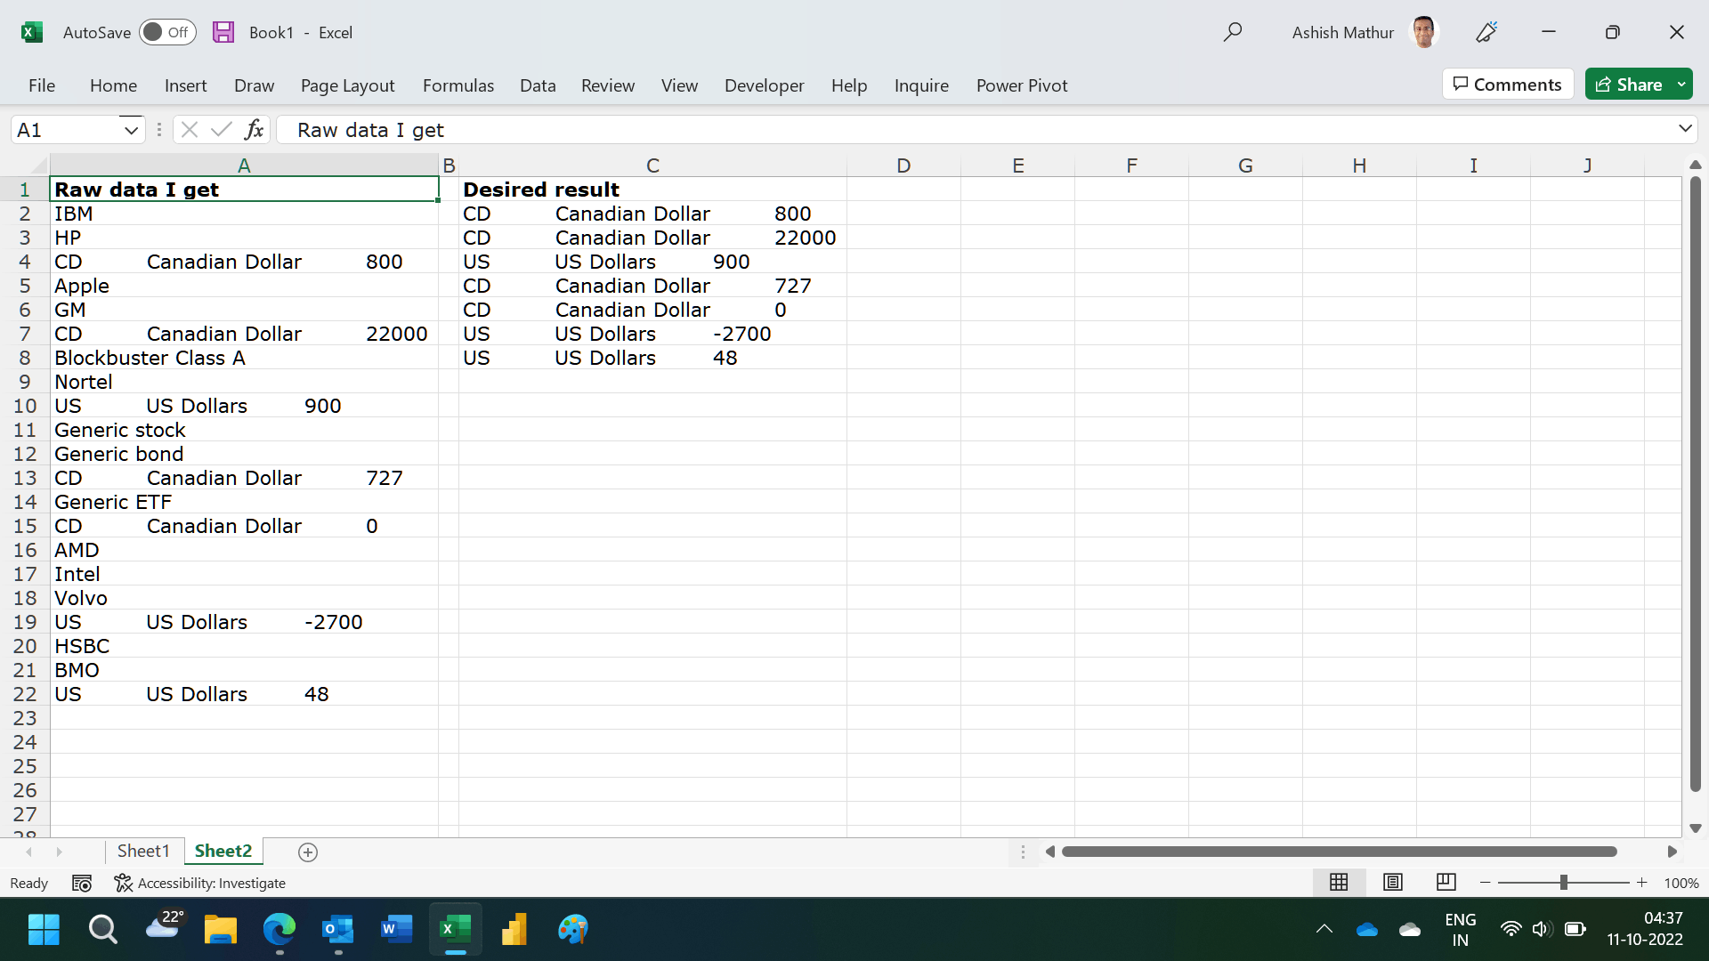
Task: Click the Insert Function fx icon
Action: point(255,130)
